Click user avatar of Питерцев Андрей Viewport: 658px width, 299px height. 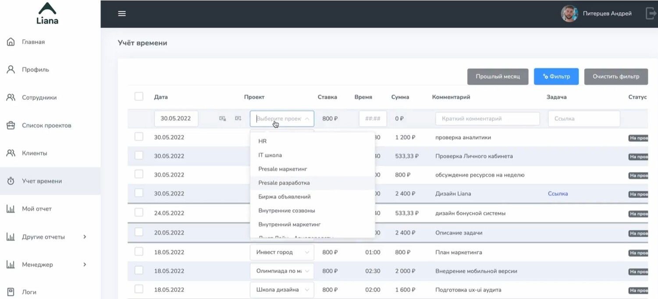pyautogui.click(x=569, y=14)
